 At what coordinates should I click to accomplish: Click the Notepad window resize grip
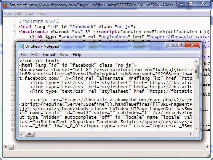[x=197, y=135]
